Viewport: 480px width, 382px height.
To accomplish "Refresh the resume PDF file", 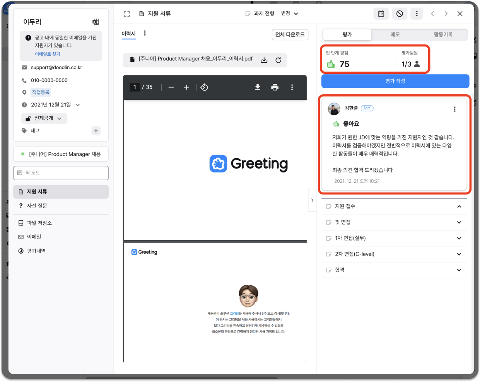I will (x=278, y=60).
